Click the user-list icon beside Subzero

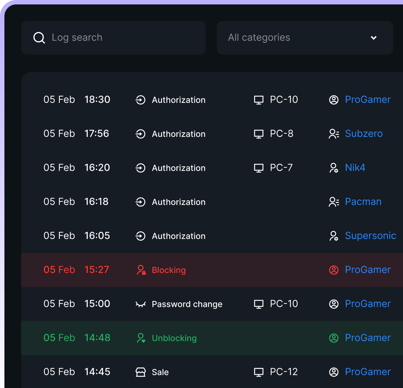tap(334, 134)
